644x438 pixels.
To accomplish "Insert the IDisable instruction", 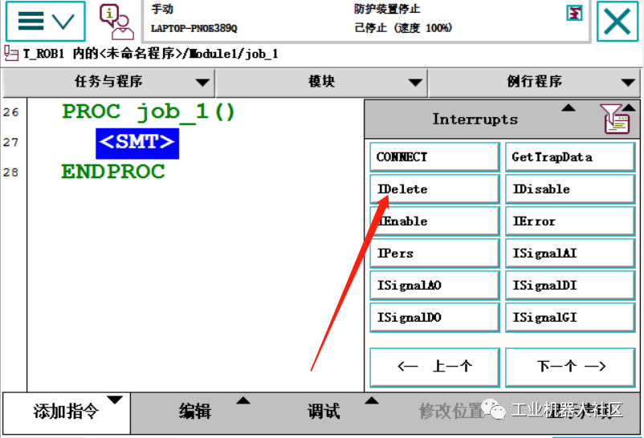I will click(570, 189).
